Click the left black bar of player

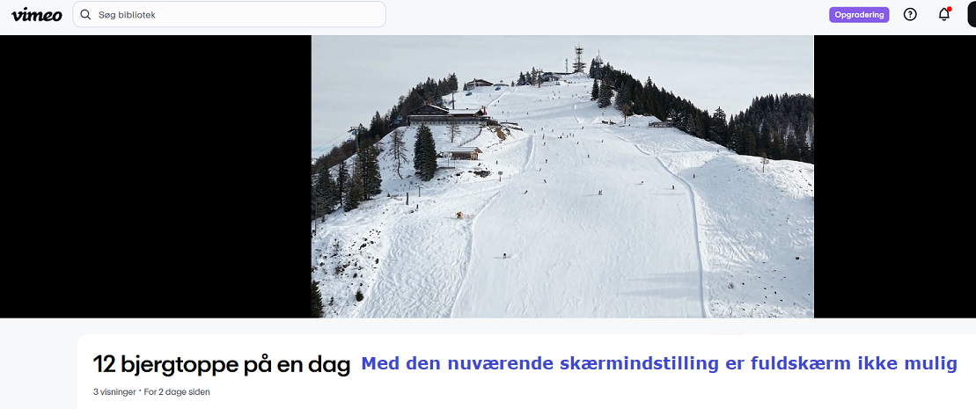coord(156,176)
